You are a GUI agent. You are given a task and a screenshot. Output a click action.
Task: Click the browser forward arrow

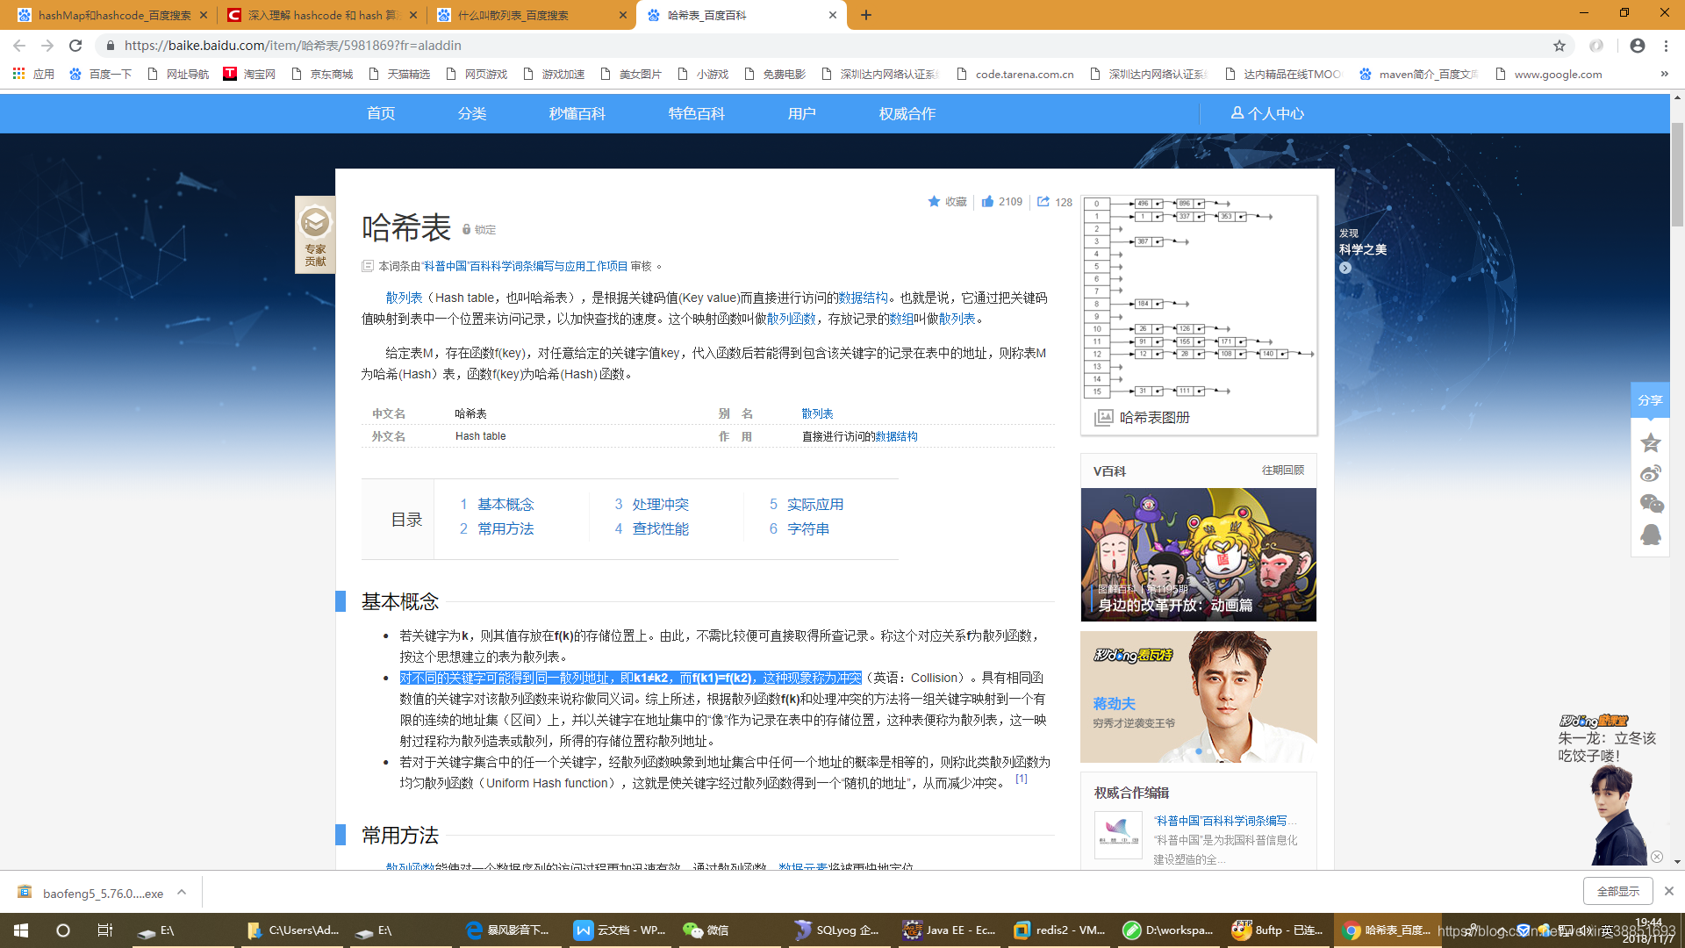pos(47,46)
